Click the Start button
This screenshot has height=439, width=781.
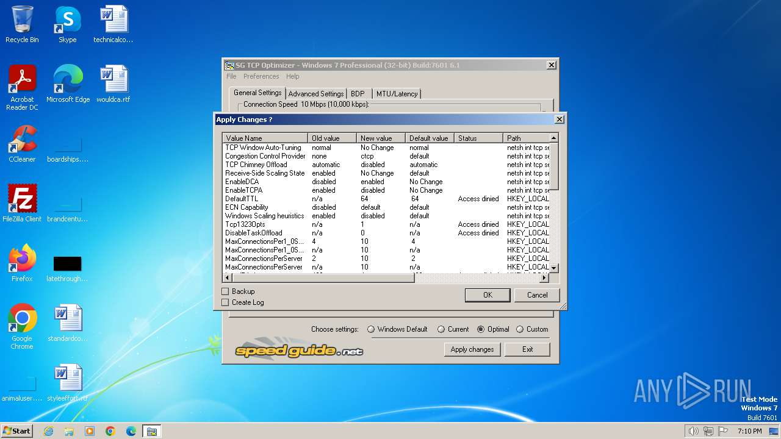[x=16, y=431]
